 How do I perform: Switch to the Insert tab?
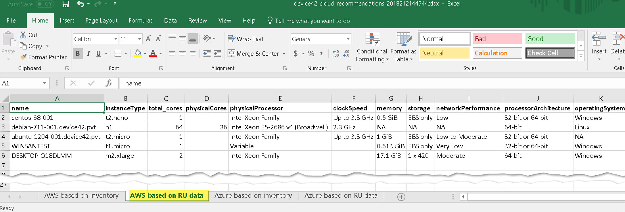(x=67, y=21)
